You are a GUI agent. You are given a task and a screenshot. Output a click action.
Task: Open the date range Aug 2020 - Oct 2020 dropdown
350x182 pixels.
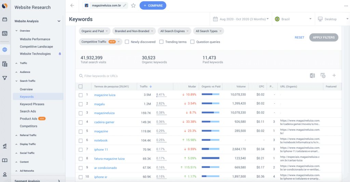click(241, 19)
